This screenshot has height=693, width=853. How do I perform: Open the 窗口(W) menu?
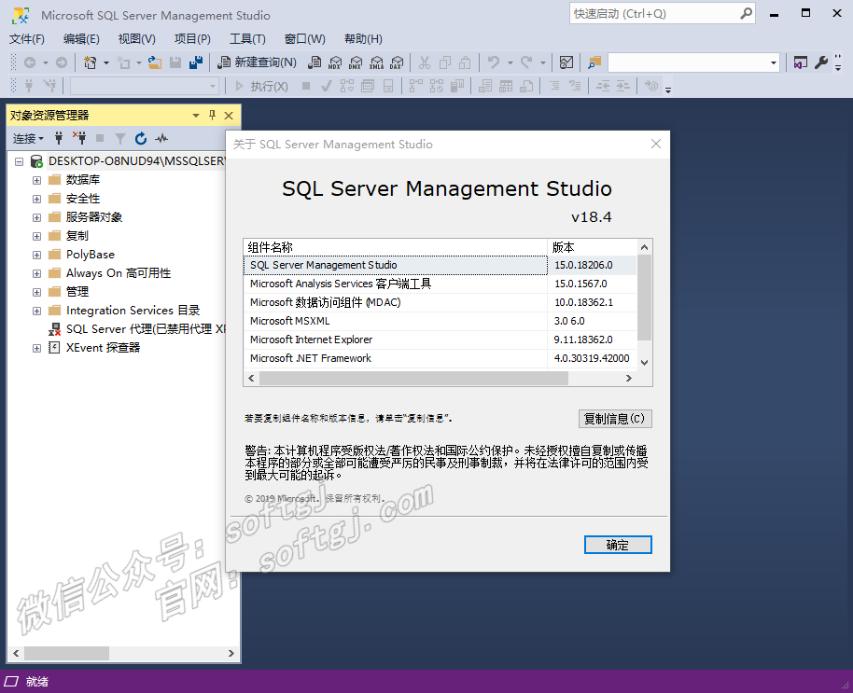coord(304,39)
